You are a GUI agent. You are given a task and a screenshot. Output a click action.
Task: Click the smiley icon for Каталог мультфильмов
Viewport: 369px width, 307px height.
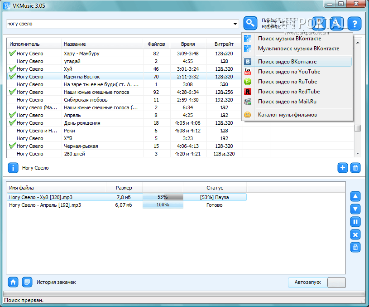pos(248,115)
